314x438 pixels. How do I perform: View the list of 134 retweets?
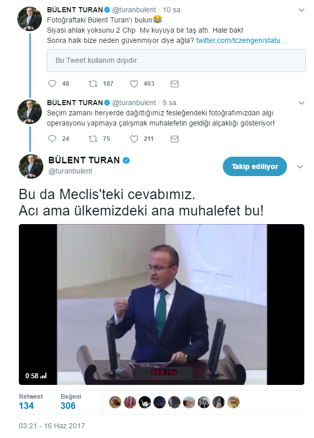coord(27,406)
